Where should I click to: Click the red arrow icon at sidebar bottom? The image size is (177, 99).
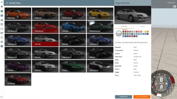(x=2, y=97)
